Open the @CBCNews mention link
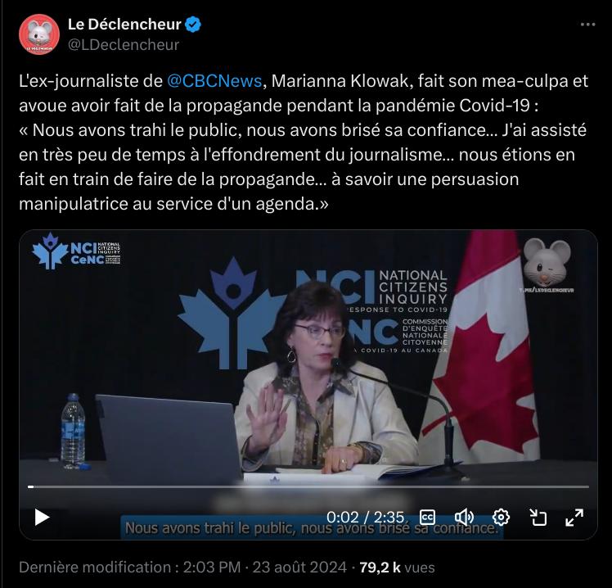Viewport: 612px width, 588px height. tap(214, 81)
